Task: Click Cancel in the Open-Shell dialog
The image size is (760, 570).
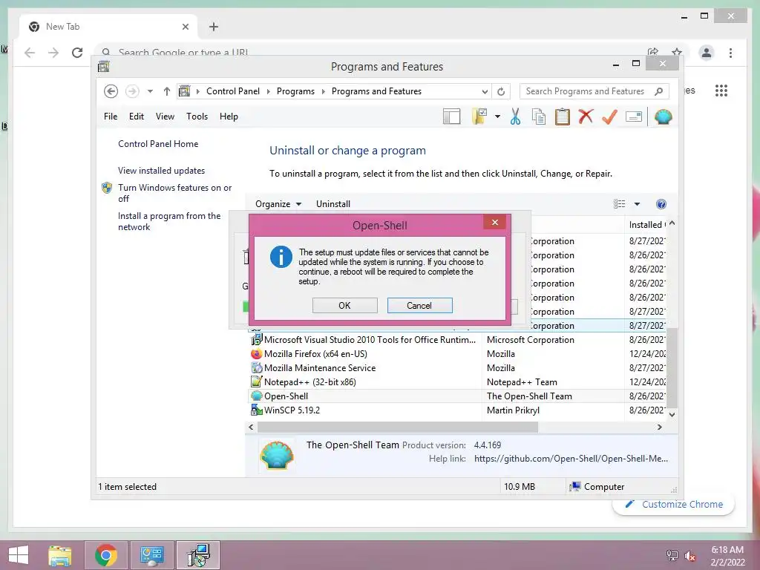Action: [x=419, y=305]
